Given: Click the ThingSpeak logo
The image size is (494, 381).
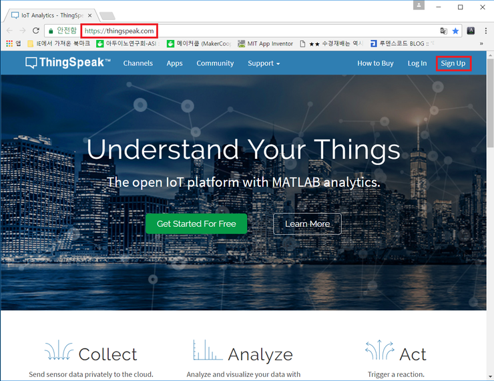Looking at the screenshot, I should 67,63.
